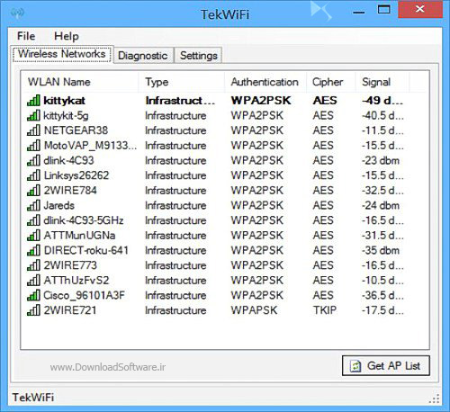Screen dimensions: 450x412
Task: Select the DIRECT-roku-641 network name
Action: point(86,250)
